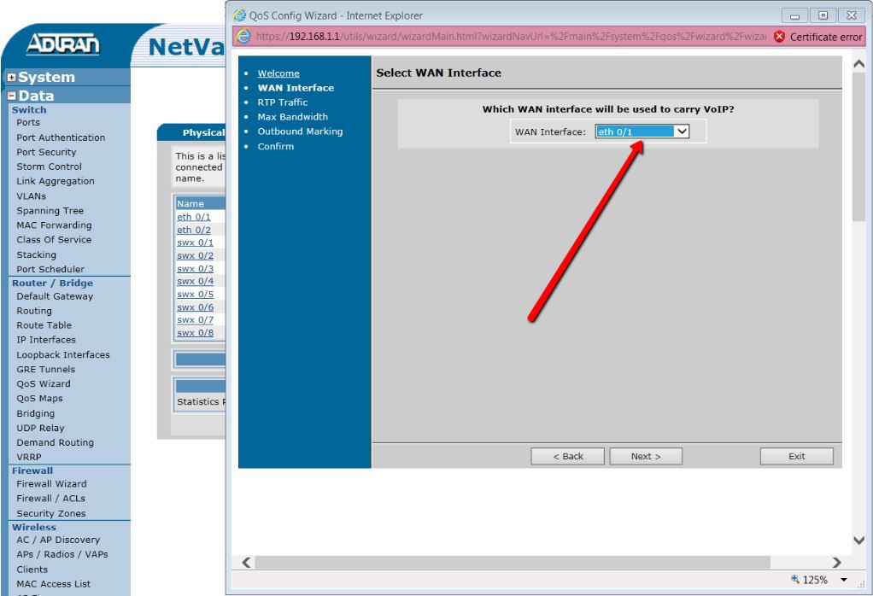This screenshot has width=873, height=596.
Task: Click the Exit button in wizard
Action: click(797, 456)
